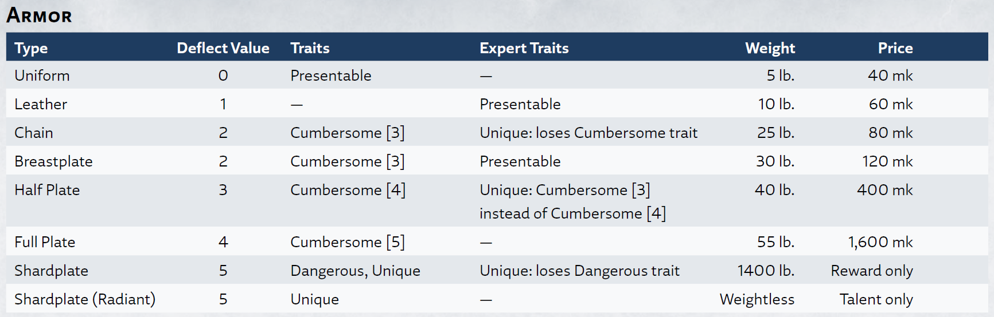The height and width of the screenshot is (317, 994).
Task: Select the Traits column header
Action: pos(310,48)
